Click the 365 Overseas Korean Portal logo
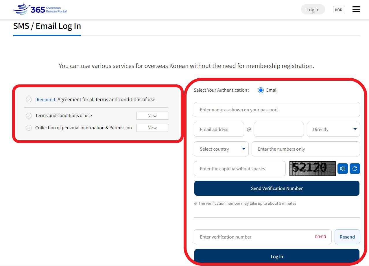Viewport: 369px width, 266px height. click(40, 10)
